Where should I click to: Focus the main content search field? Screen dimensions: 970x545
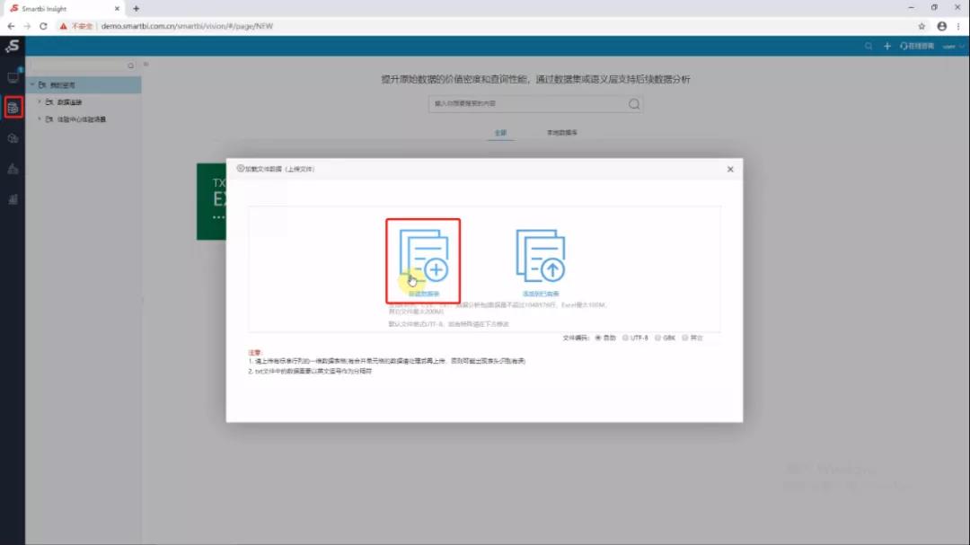coord(535,104)
